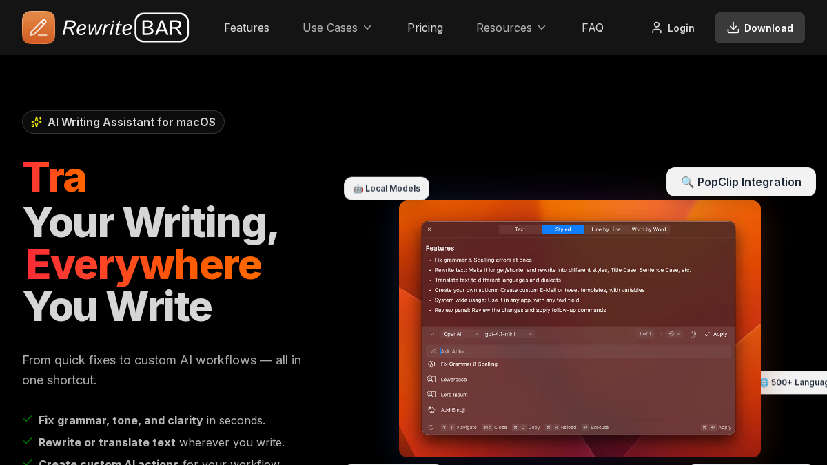Click the next result arrow beside '1 of 1'
827x465 pixels.
pyautogui.click(x=660, y=334)
